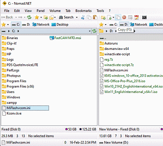The image size is (163, 146).
Task: Select the Program Files (x86) folder
Action: (18, 86)
